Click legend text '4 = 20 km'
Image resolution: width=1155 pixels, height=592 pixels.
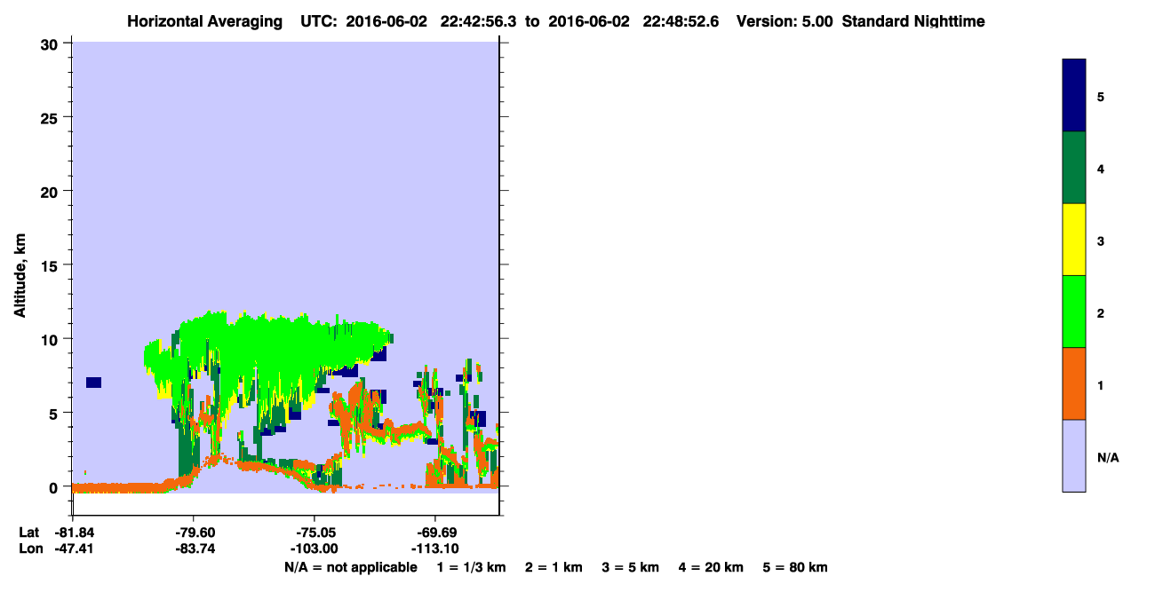coord(711,567)
